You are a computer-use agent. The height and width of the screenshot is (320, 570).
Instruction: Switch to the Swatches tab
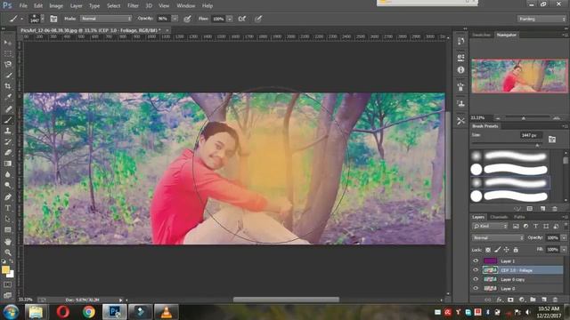[x=481, y=35]
